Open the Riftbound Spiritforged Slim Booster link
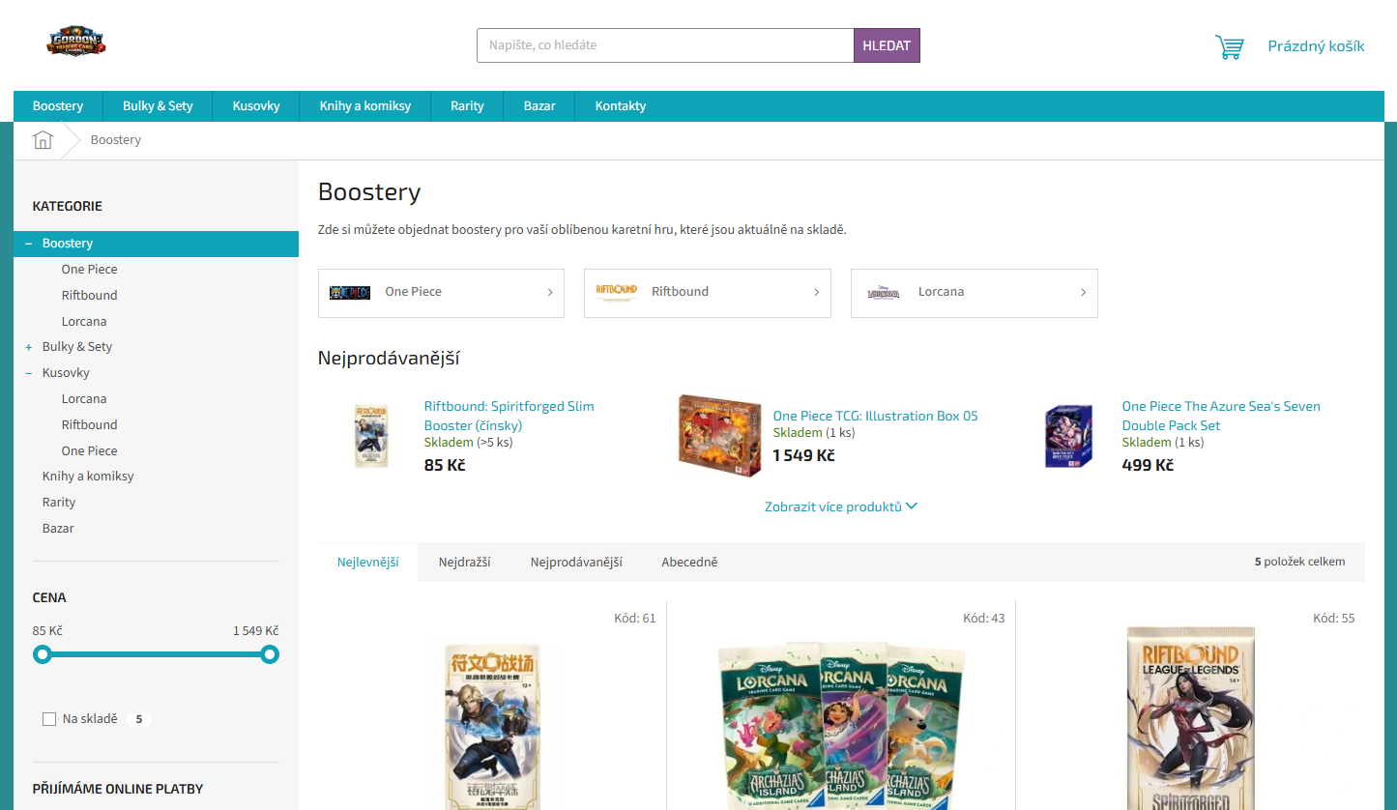 509,416
